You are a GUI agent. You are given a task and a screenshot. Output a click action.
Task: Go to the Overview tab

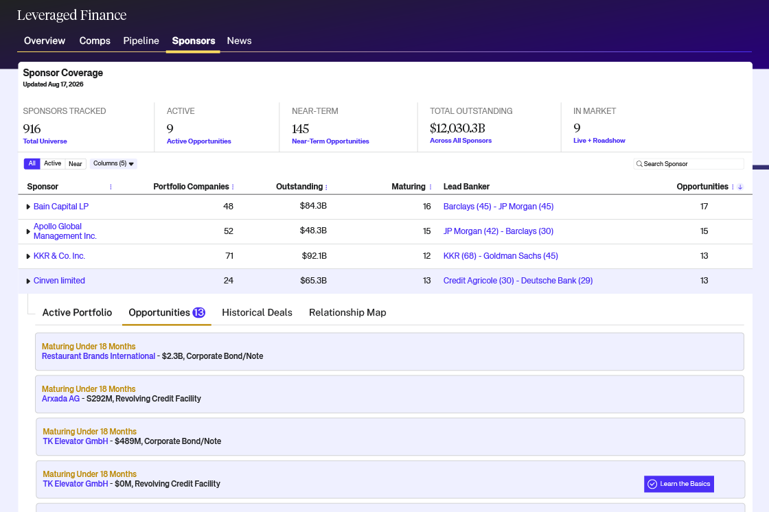(x=45, y=40)
